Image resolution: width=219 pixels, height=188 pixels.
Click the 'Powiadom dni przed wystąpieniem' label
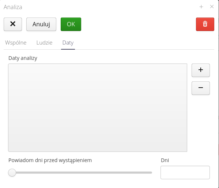tap(50, 160)
